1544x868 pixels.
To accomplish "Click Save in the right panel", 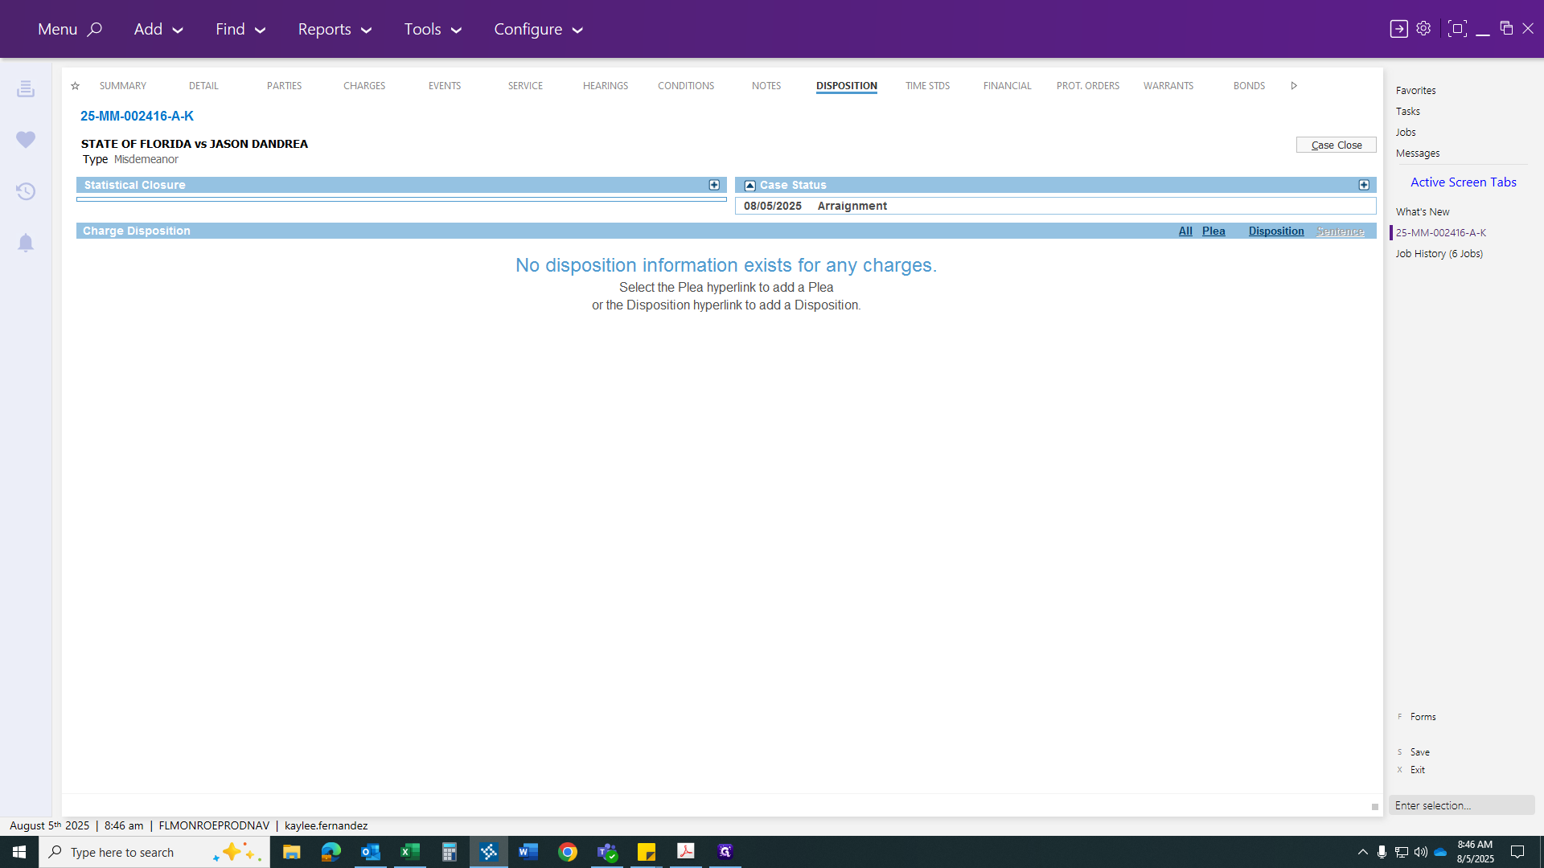I will (x=1419, y=752).
